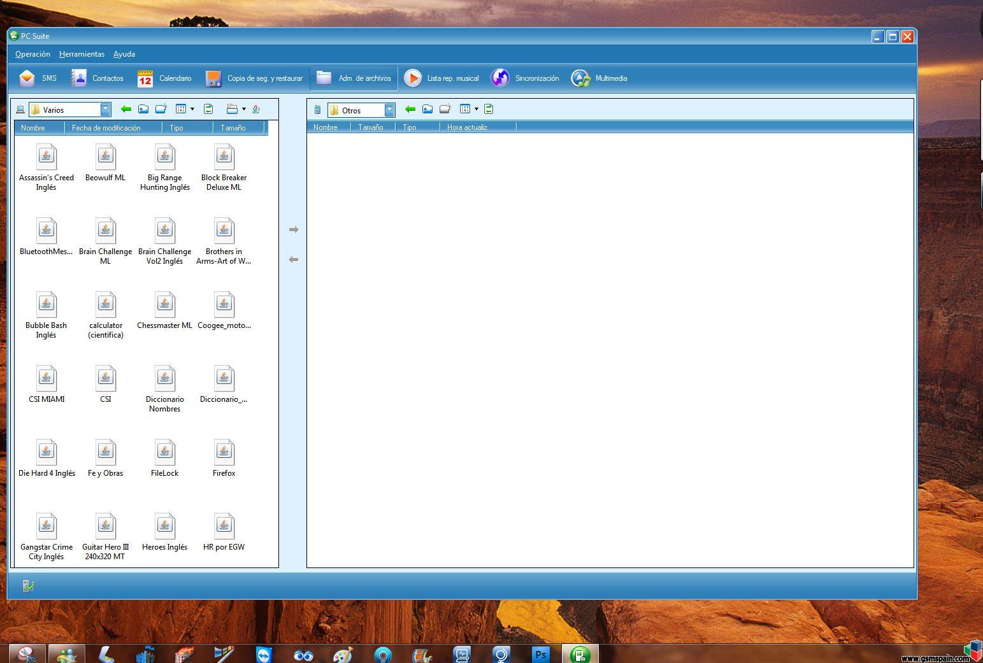Select the FileLock file
The width and height of the screenshot is (983, 663).
click(165, 459)
